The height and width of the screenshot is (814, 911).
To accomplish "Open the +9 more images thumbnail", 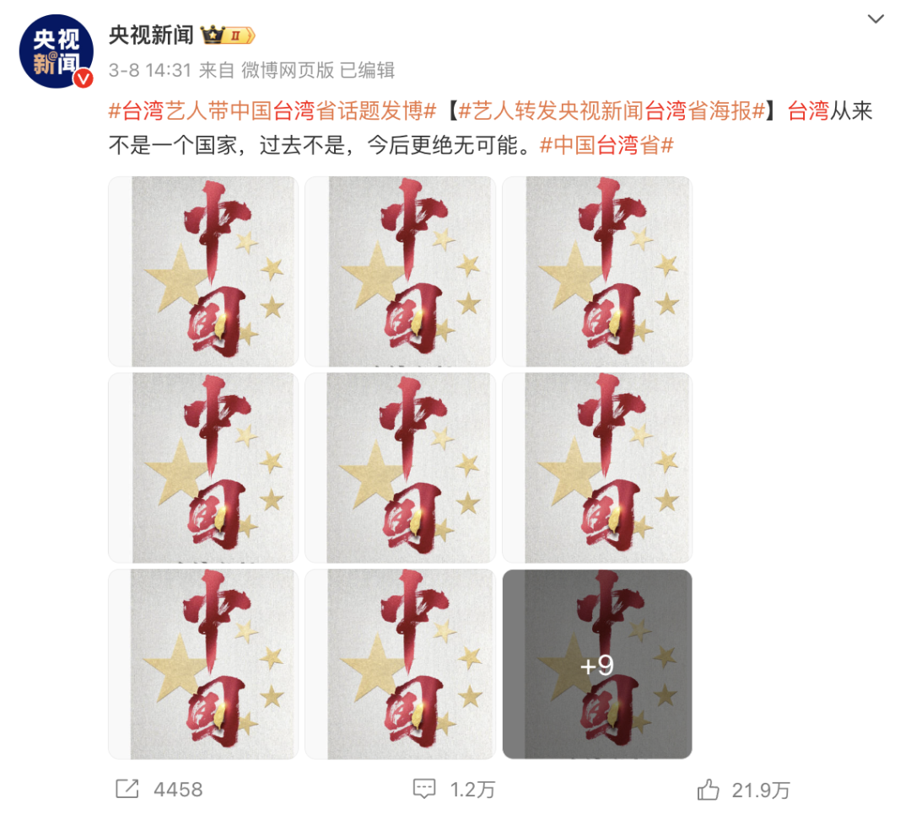I will click(597, 664).
